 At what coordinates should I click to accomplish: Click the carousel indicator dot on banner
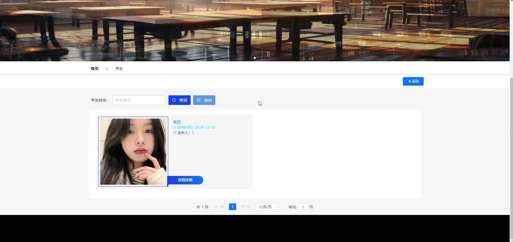(255, 58)
